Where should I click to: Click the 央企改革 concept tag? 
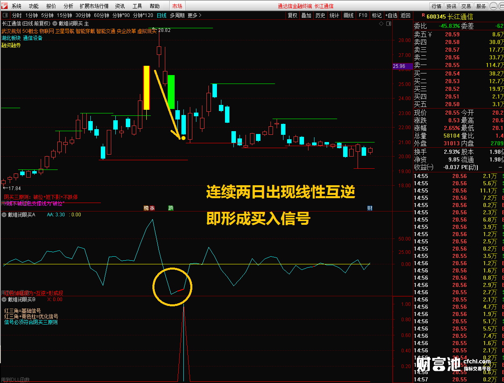point(127,31)
